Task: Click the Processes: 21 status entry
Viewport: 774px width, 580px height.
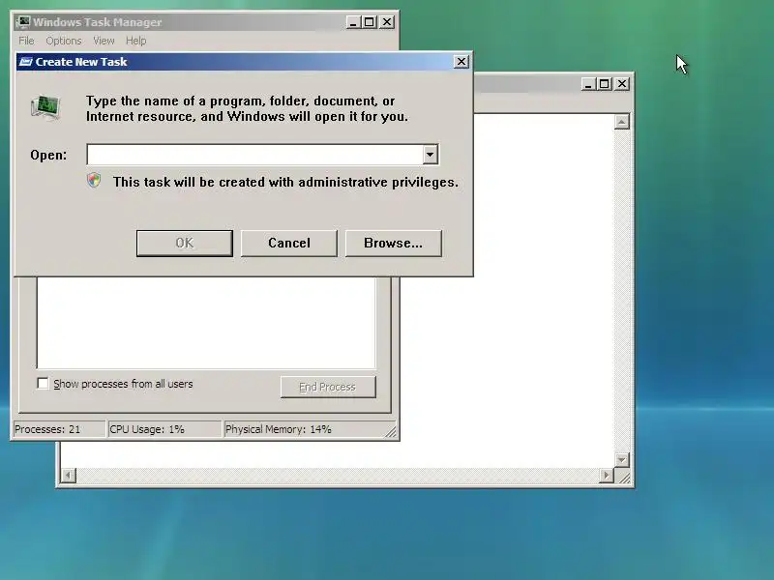Action: point(59,429)
